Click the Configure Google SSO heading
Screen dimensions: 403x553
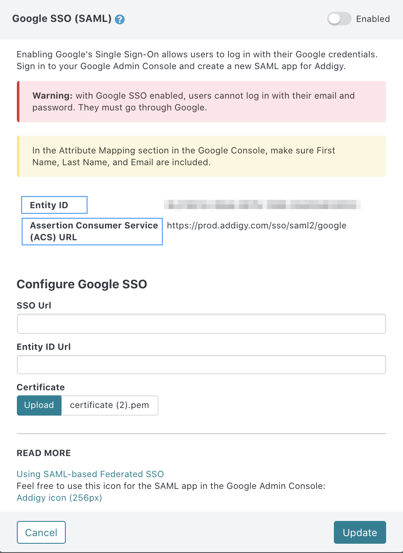pos(82,284)
